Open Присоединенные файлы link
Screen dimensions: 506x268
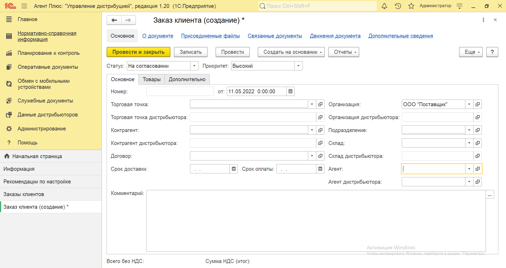[211, 36]
